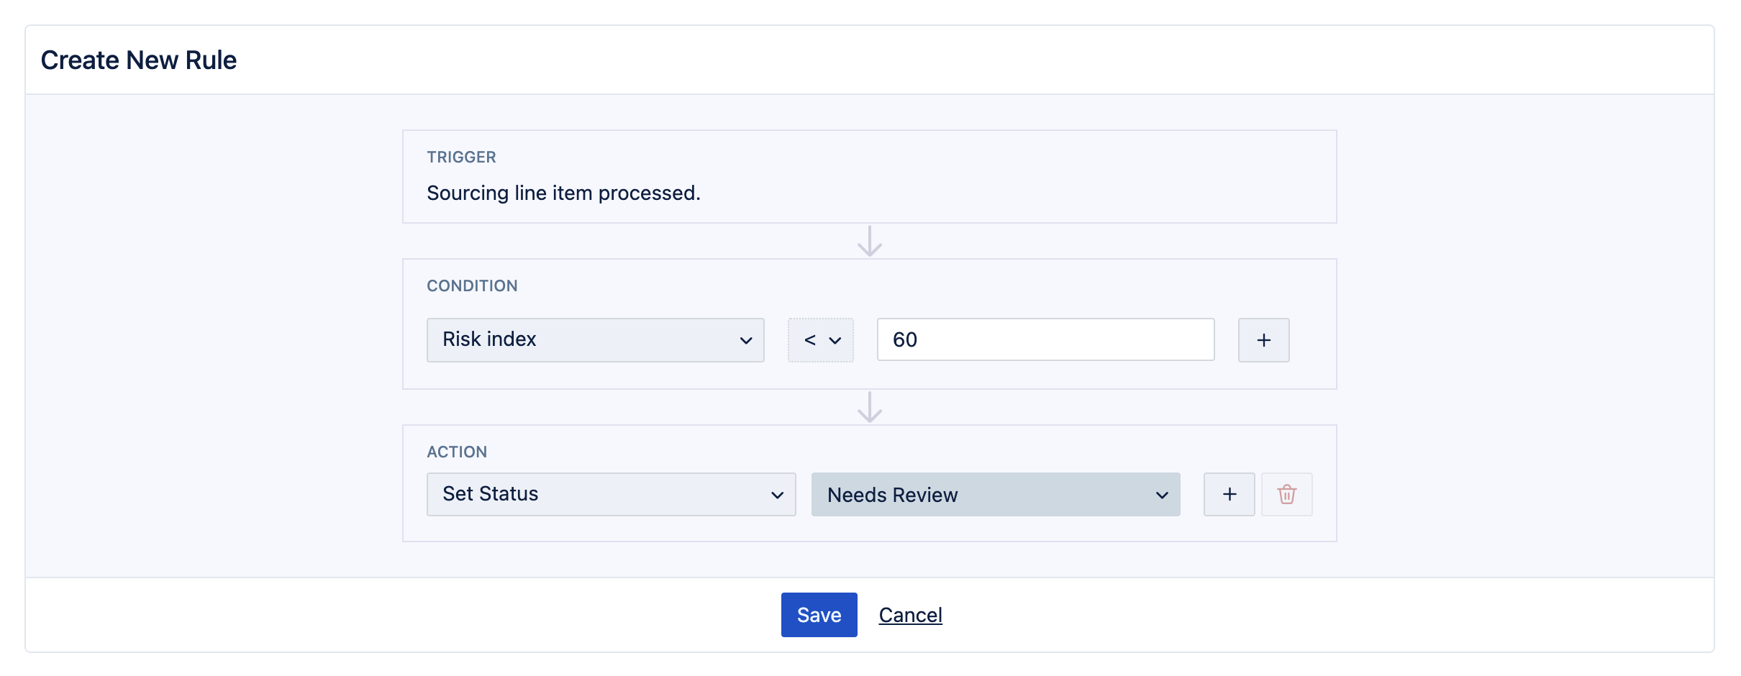Click the down arrow below the Trigger box
The width and height of the screenshot is (1741, 676).
point(870,242)
